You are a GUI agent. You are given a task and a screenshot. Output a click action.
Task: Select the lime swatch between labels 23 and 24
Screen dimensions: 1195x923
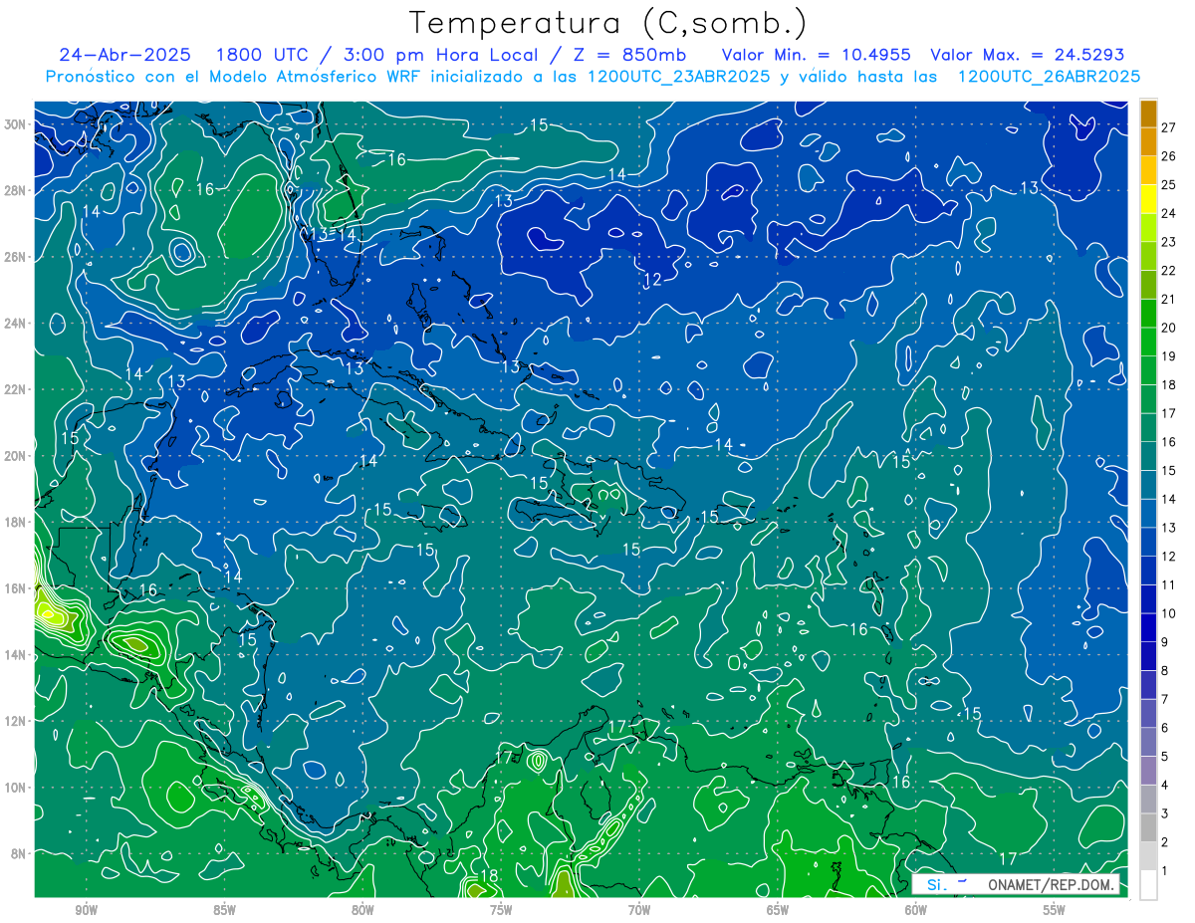coord(1148,228)
